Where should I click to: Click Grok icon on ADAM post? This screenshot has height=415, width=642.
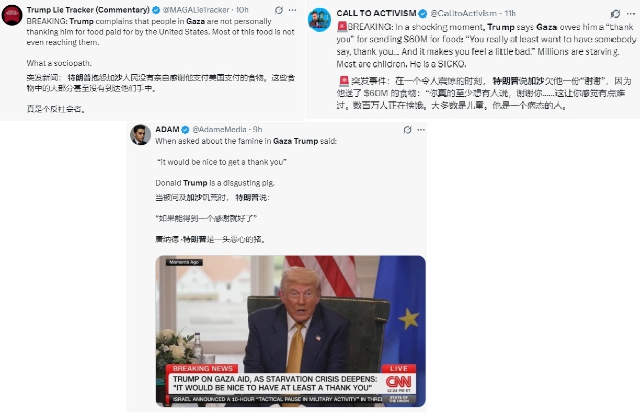pyautogui.click(x=408, y=130)
